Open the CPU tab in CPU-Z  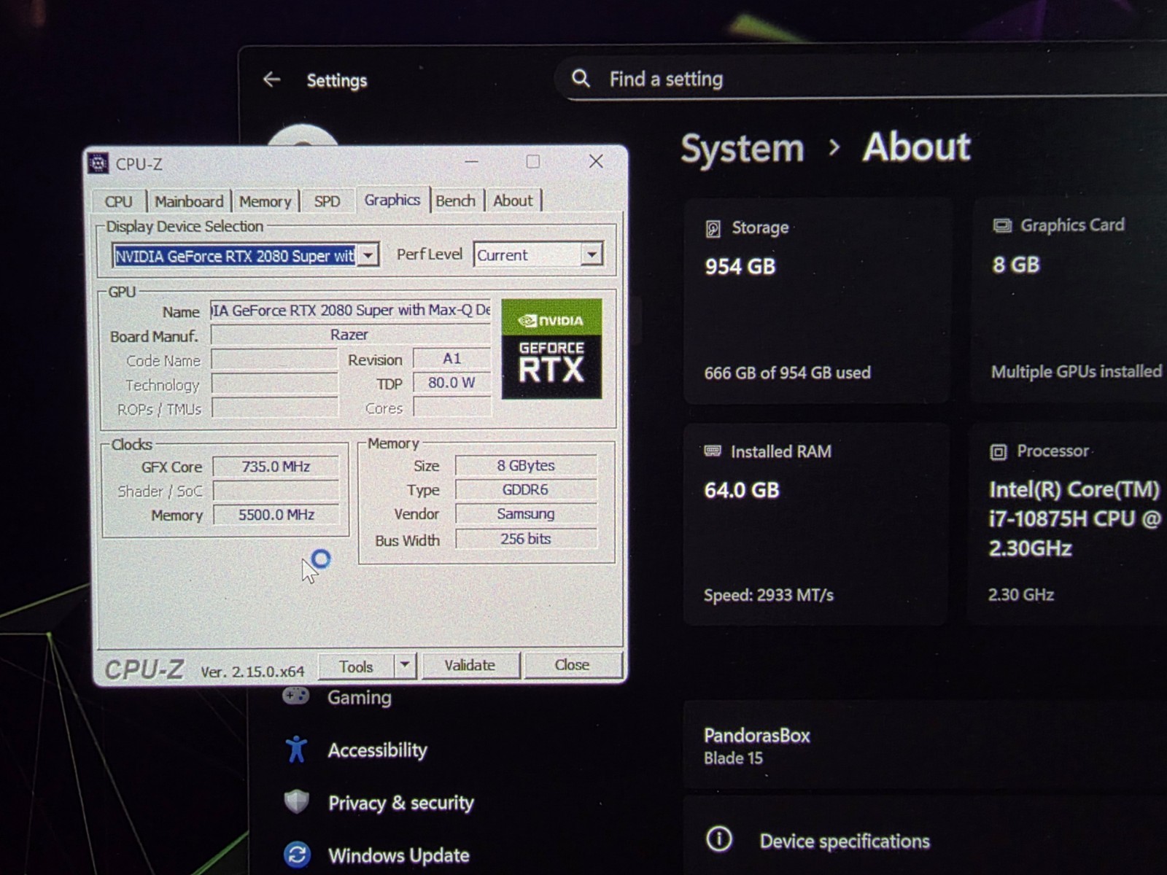click(x=119, y=201)
